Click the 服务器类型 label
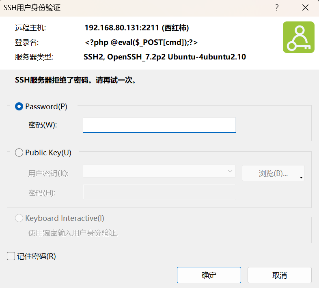 point(34,57)
